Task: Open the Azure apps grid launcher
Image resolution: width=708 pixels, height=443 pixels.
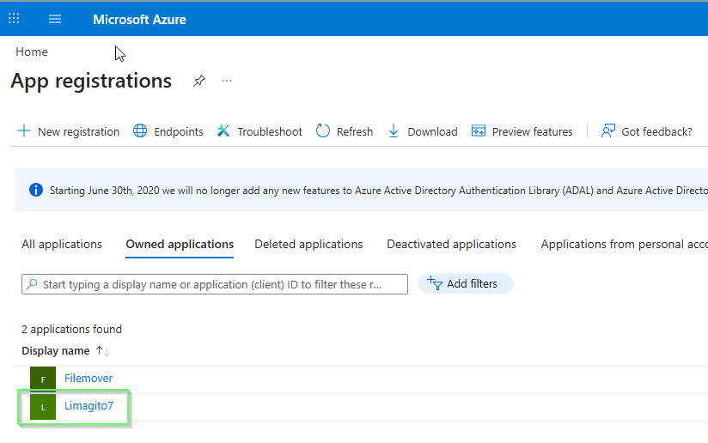Action: pyautogui.click(x=14, y=19)
